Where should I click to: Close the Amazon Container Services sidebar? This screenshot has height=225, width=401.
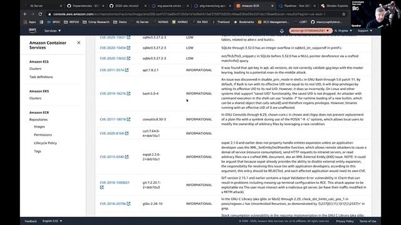[x=79, y=42]
